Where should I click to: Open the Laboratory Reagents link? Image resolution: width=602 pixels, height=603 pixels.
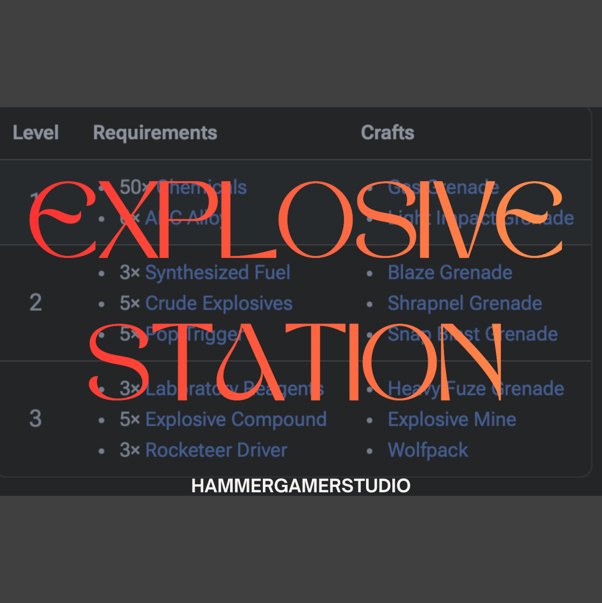pyautogui.click(x=234, y=389)
